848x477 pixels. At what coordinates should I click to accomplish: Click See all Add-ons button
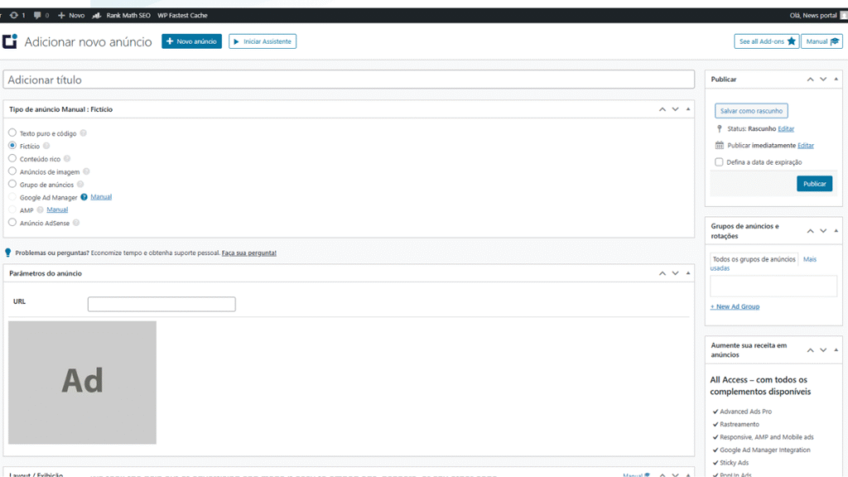pos(766,41)
